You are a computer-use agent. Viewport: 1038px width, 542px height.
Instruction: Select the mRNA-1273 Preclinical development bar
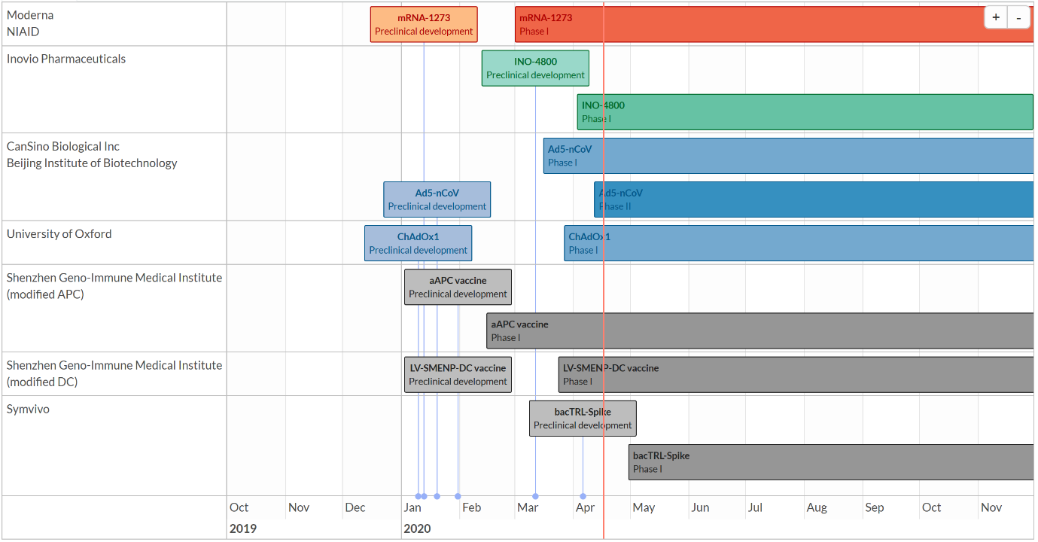[423, 23]
